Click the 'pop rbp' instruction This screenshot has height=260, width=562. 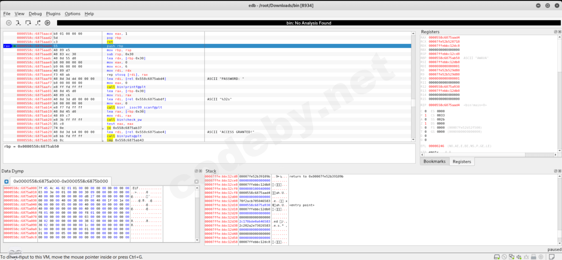point(115,38)
